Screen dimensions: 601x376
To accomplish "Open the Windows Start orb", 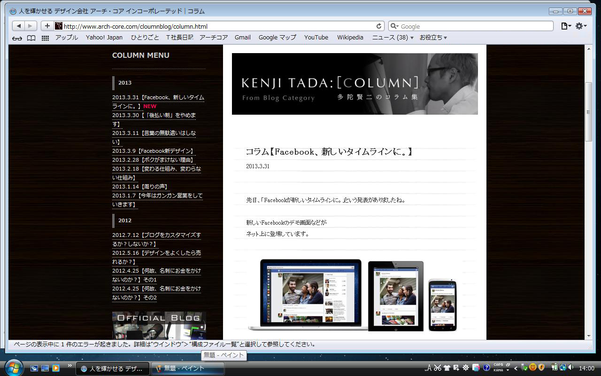I will pyautogui.click(x=14, y=367).
